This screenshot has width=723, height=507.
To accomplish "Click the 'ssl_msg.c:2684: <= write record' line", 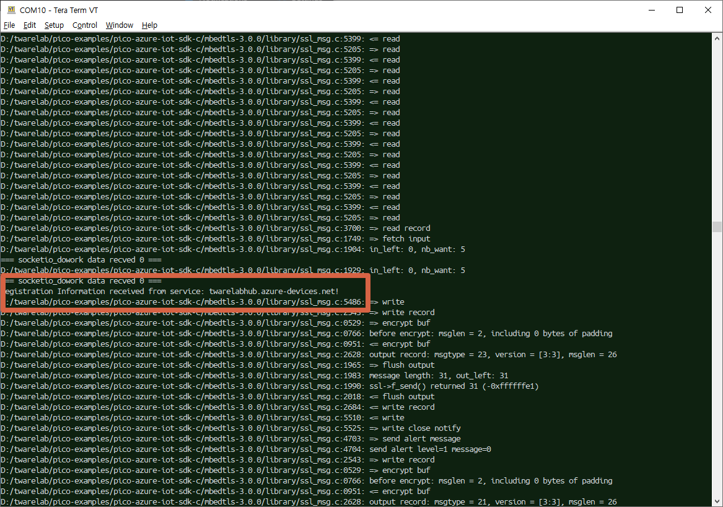I will [217, 407].
